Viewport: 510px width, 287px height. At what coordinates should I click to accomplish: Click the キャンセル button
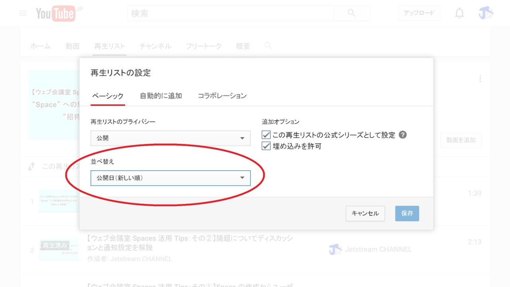365,213
